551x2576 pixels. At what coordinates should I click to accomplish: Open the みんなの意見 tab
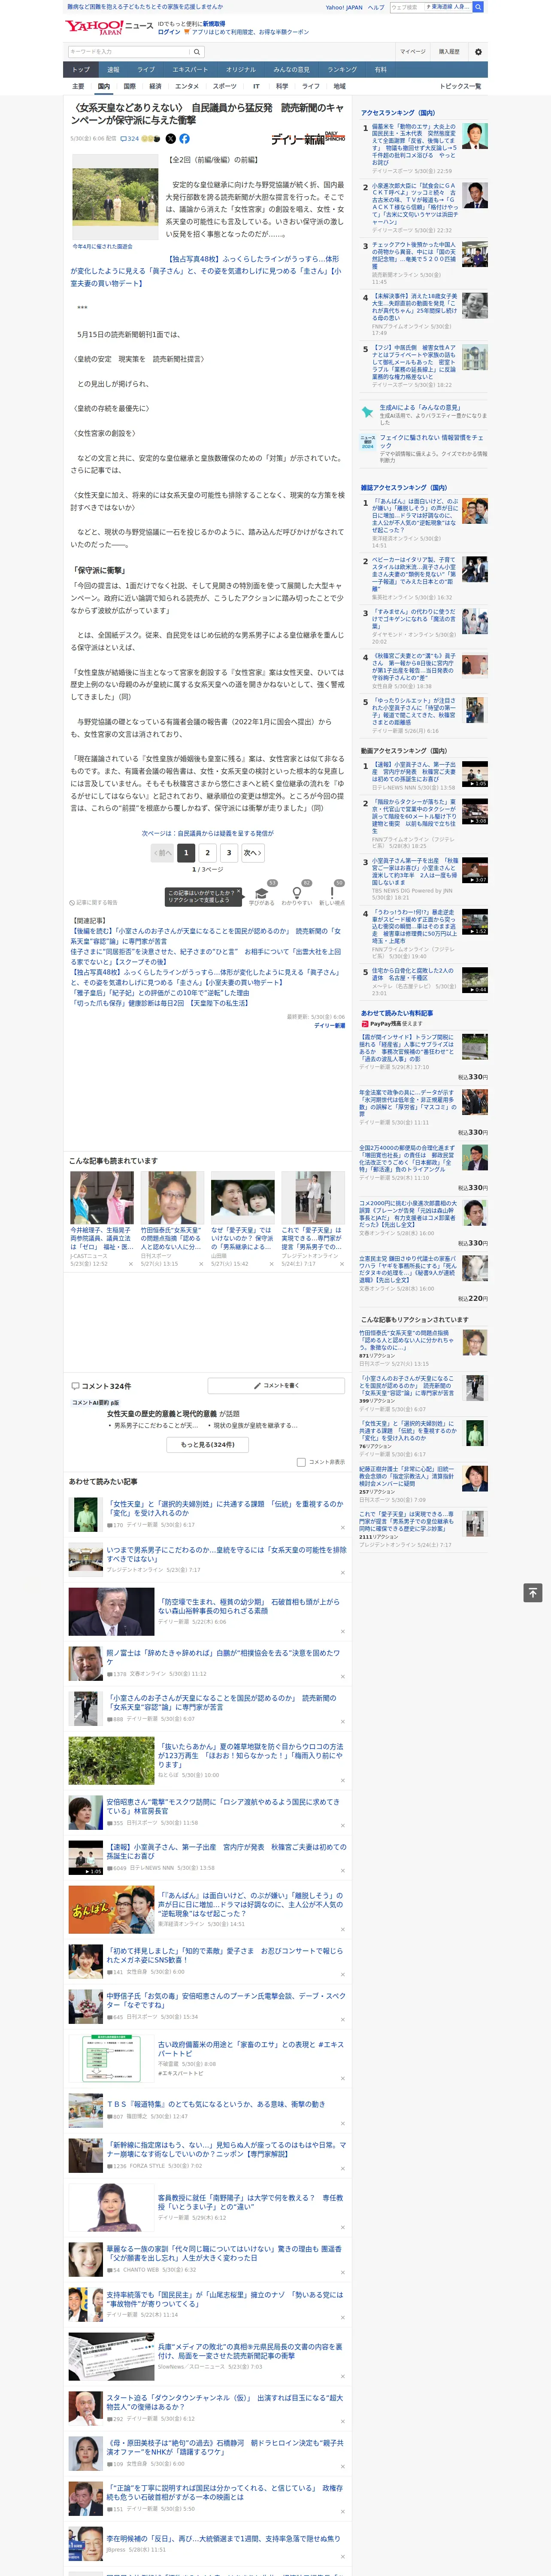tap(292, 70)
